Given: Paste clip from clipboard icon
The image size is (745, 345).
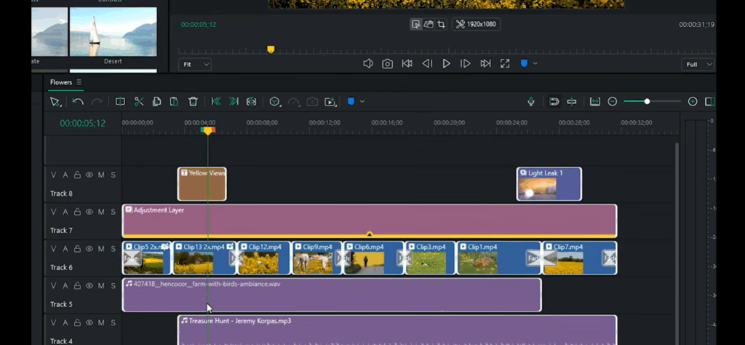Looking at the screenshot, I should pos(175,102).
